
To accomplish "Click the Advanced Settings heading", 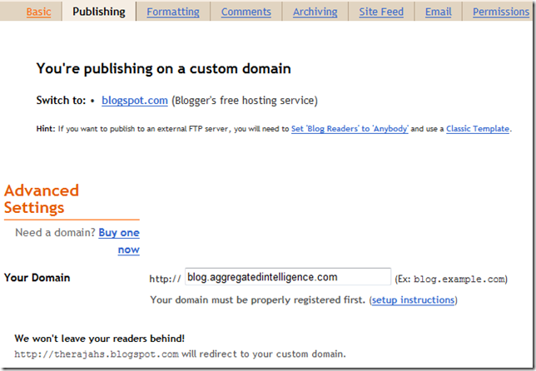I will [x=42, y=199].
